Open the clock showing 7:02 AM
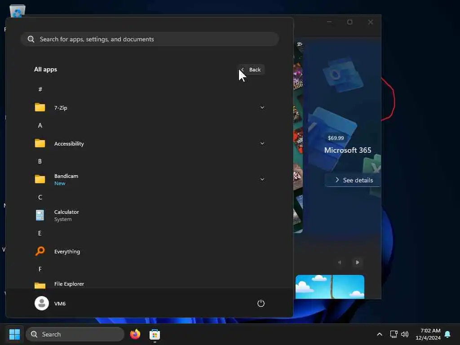Viewport: 460px width, 345px height. coord(428,334)
